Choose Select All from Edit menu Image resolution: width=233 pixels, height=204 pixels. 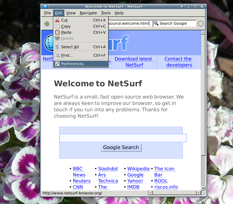pos(81,47)
